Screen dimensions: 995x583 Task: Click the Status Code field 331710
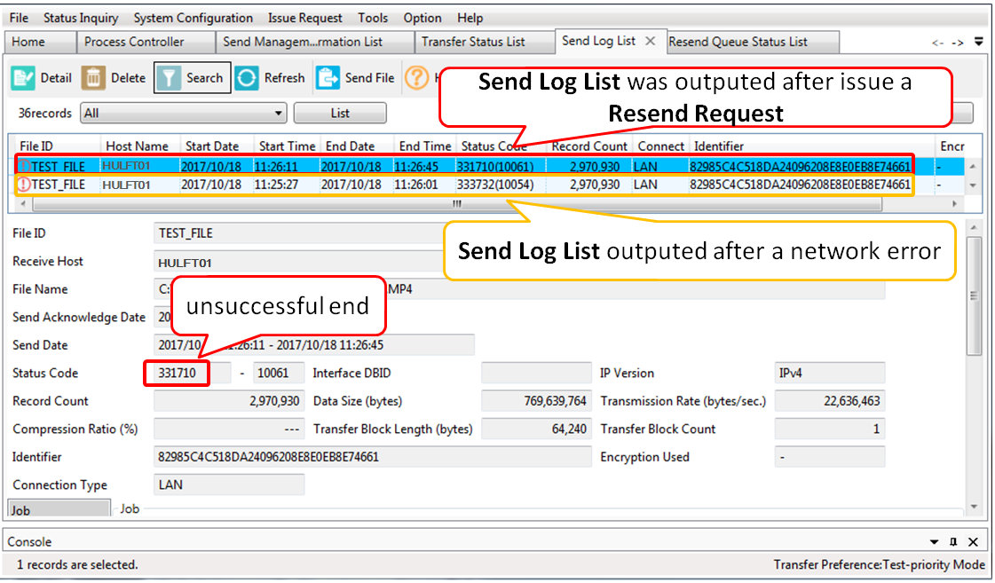(177, 374)
